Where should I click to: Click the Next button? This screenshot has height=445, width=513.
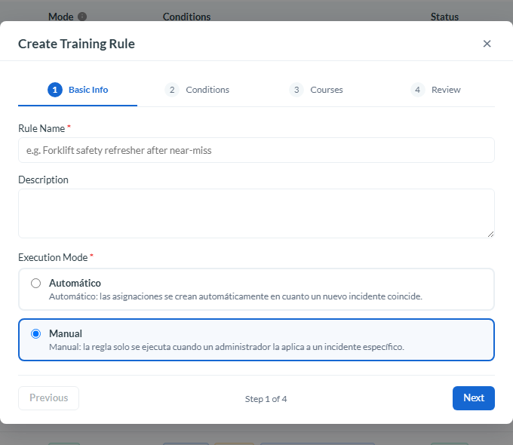pos(474,398)
